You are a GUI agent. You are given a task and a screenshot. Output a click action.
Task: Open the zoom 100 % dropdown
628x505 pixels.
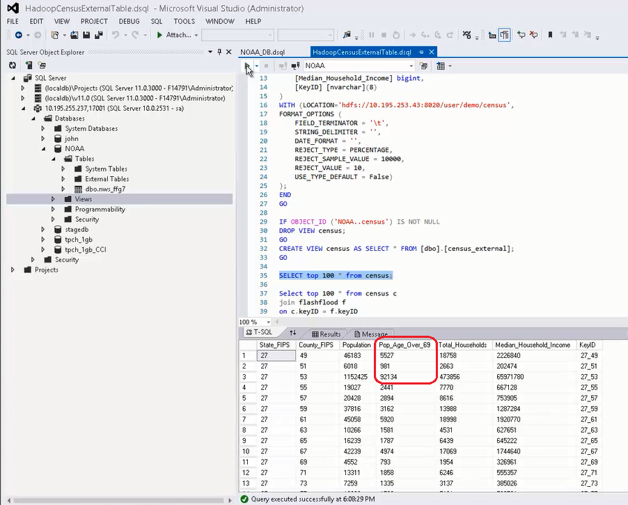coord(268,322)
